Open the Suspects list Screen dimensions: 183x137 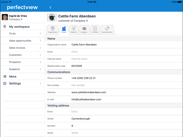pyautogui.click(x=23, y=69)
